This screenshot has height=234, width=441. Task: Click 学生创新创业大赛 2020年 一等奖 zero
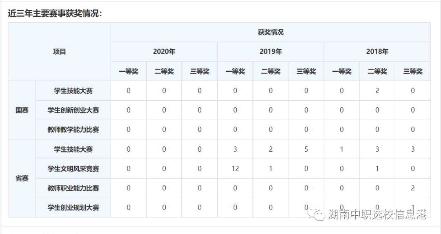pyautogui.click(x=129, y=110)
